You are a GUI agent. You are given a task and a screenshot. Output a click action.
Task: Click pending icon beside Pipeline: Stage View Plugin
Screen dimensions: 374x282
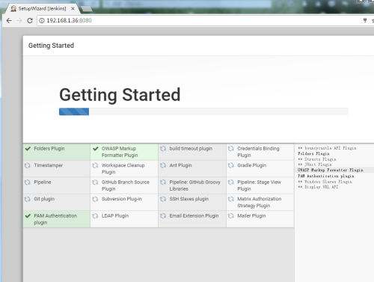click(231, 183)
